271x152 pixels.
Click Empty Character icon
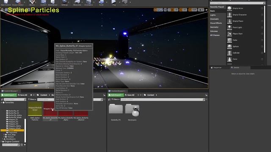coord(230,15)
